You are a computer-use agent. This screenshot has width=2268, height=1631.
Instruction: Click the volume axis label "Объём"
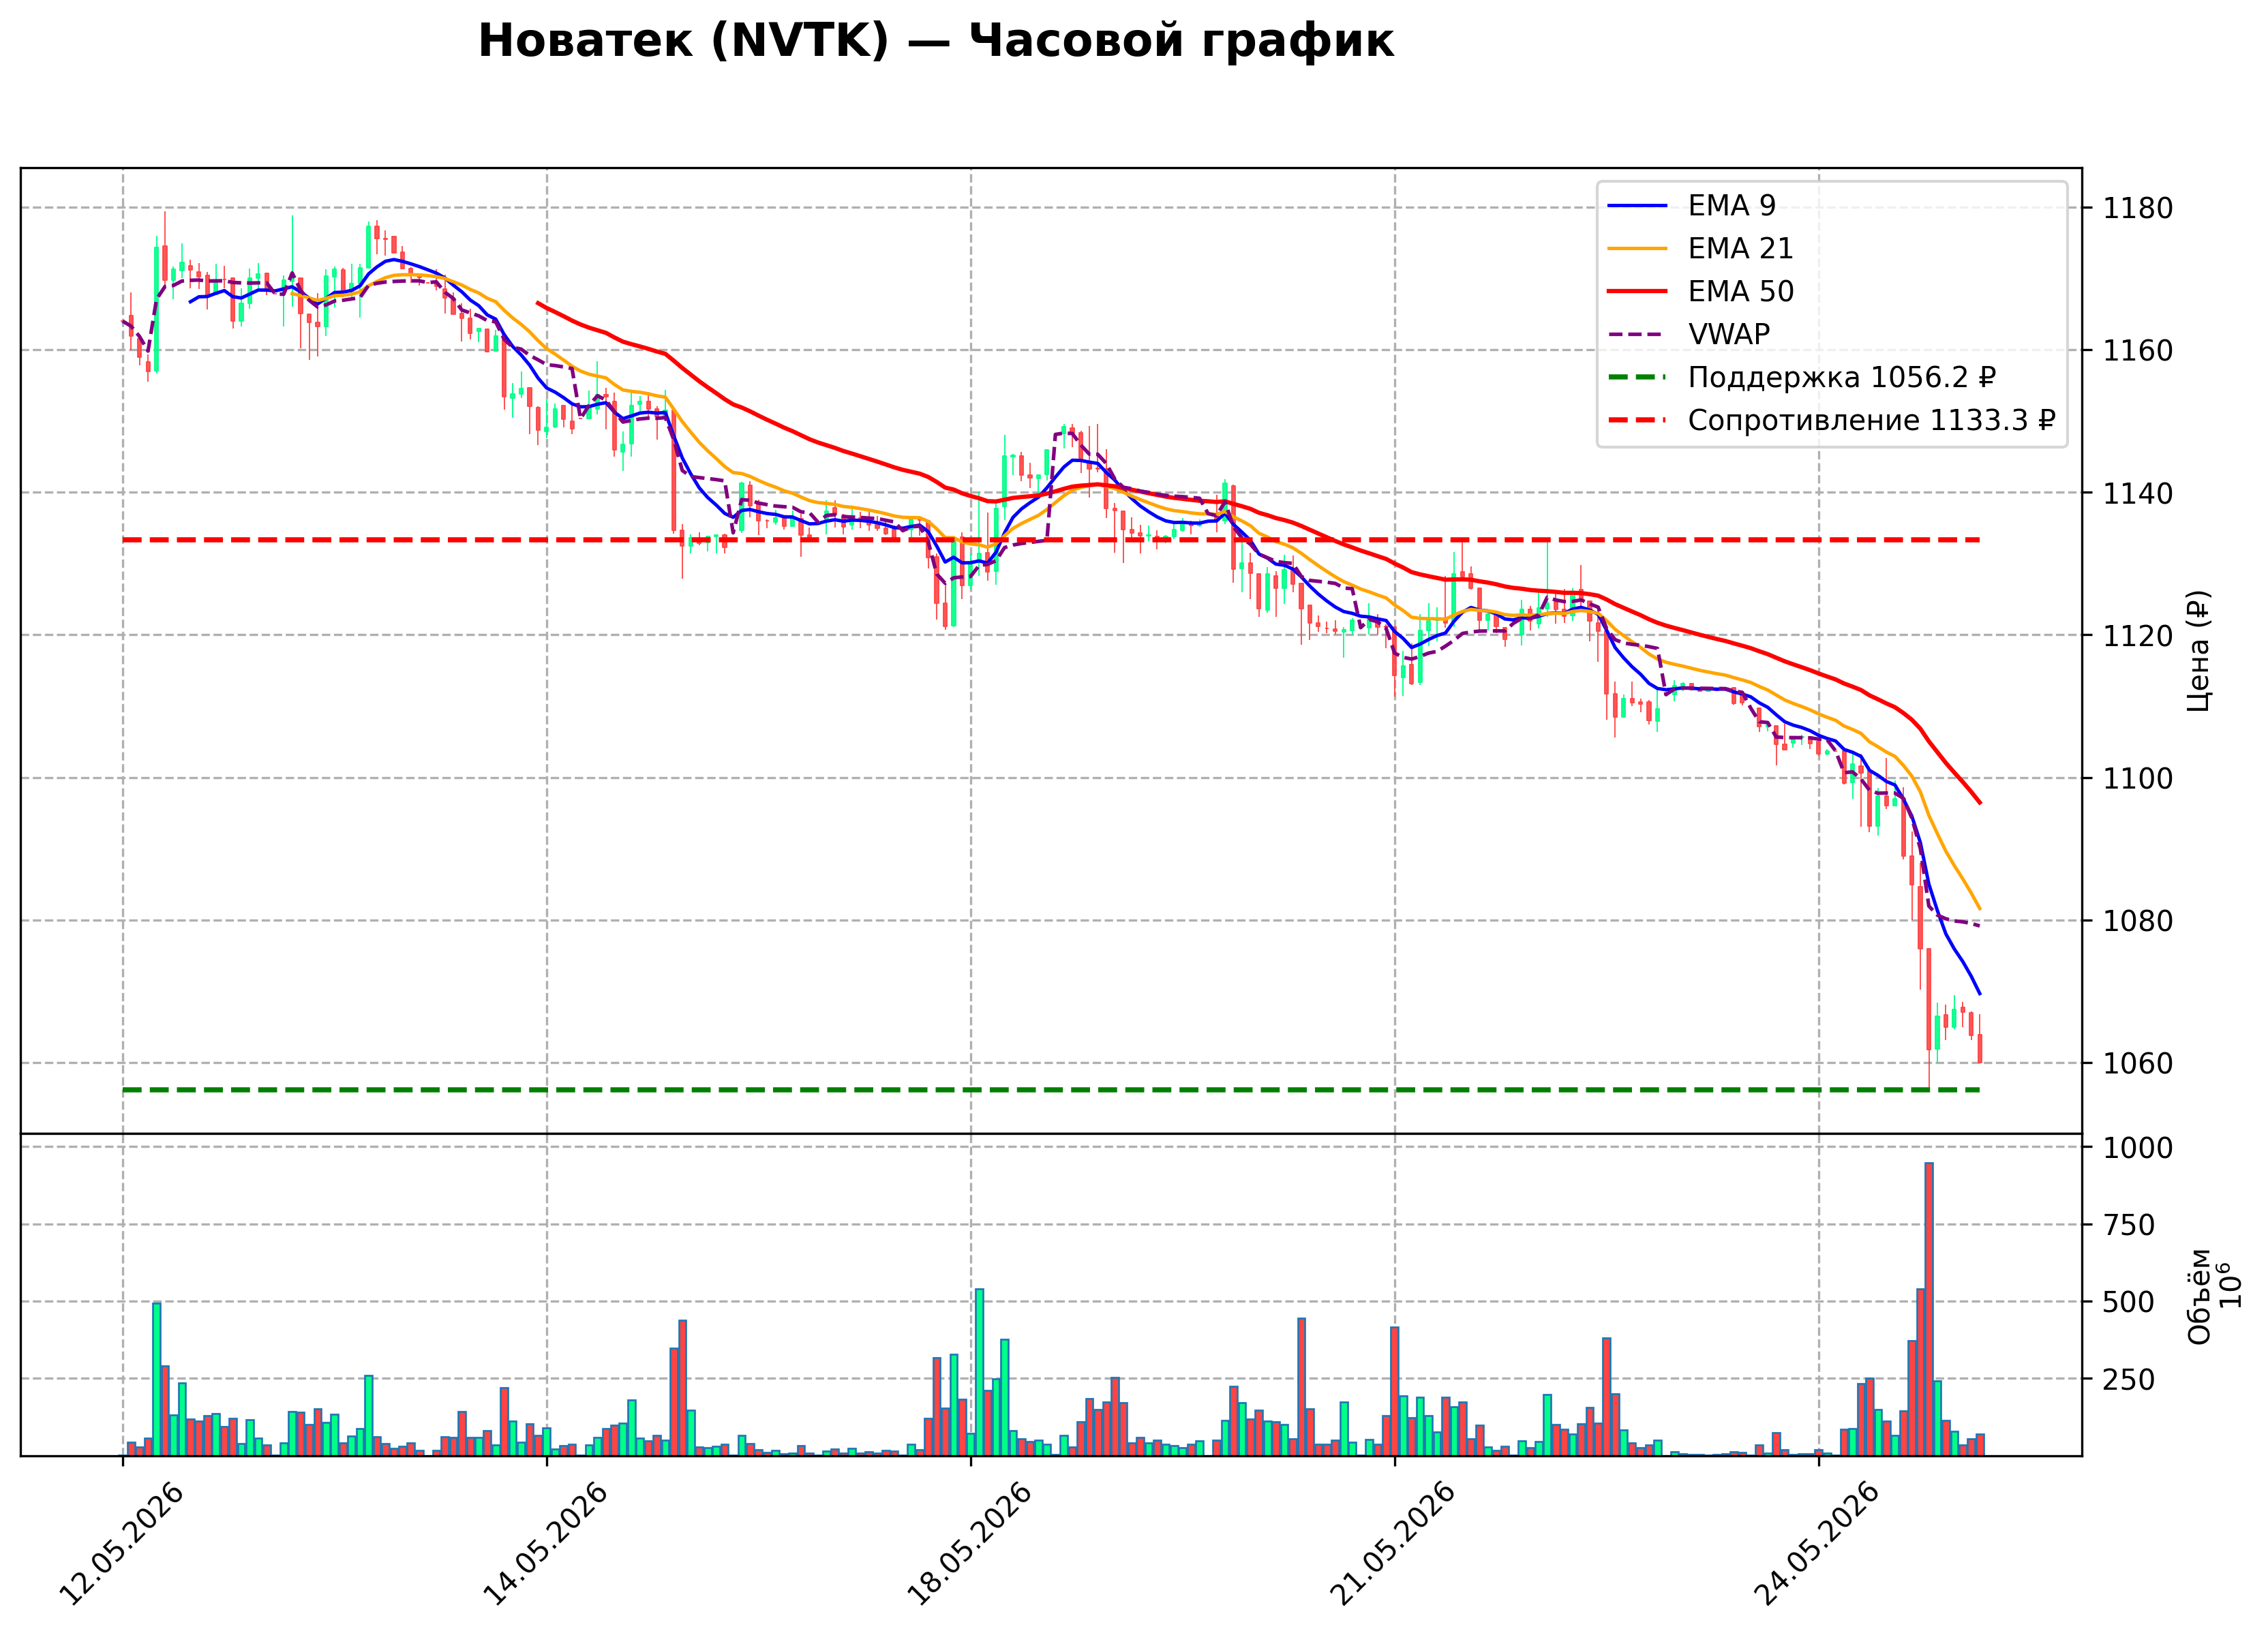[x=2199, y=1297]
